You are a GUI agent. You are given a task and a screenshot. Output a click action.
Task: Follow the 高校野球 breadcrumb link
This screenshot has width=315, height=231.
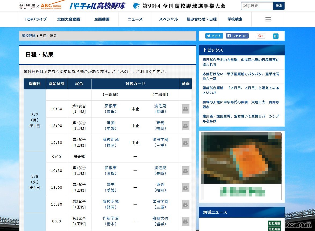click(28, 36)
